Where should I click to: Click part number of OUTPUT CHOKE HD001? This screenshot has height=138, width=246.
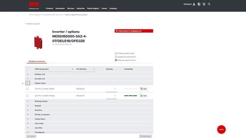(80, 89)
